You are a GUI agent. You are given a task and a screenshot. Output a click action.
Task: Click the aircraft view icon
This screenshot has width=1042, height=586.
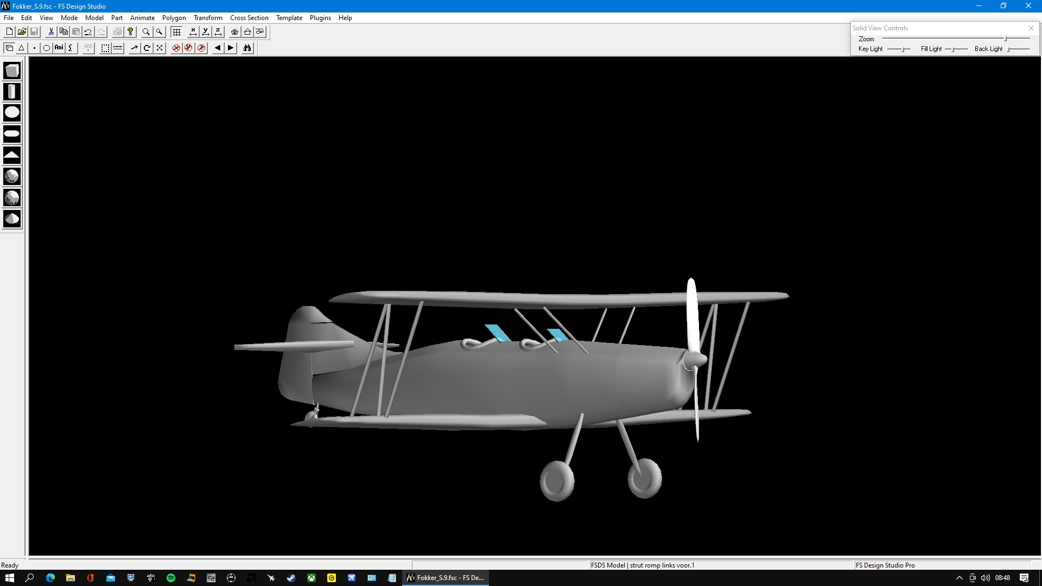tap(234, 32)
